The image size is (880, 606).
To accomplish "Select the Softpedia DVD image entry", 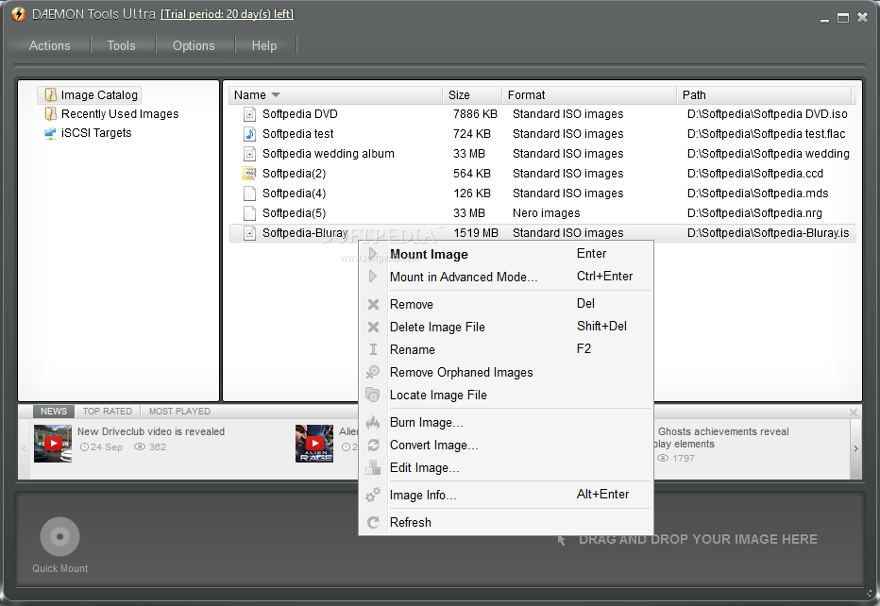I will tap(297, 113).
